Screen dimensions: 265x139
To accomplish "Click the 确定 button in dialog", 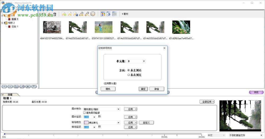I will coord(143,89).
